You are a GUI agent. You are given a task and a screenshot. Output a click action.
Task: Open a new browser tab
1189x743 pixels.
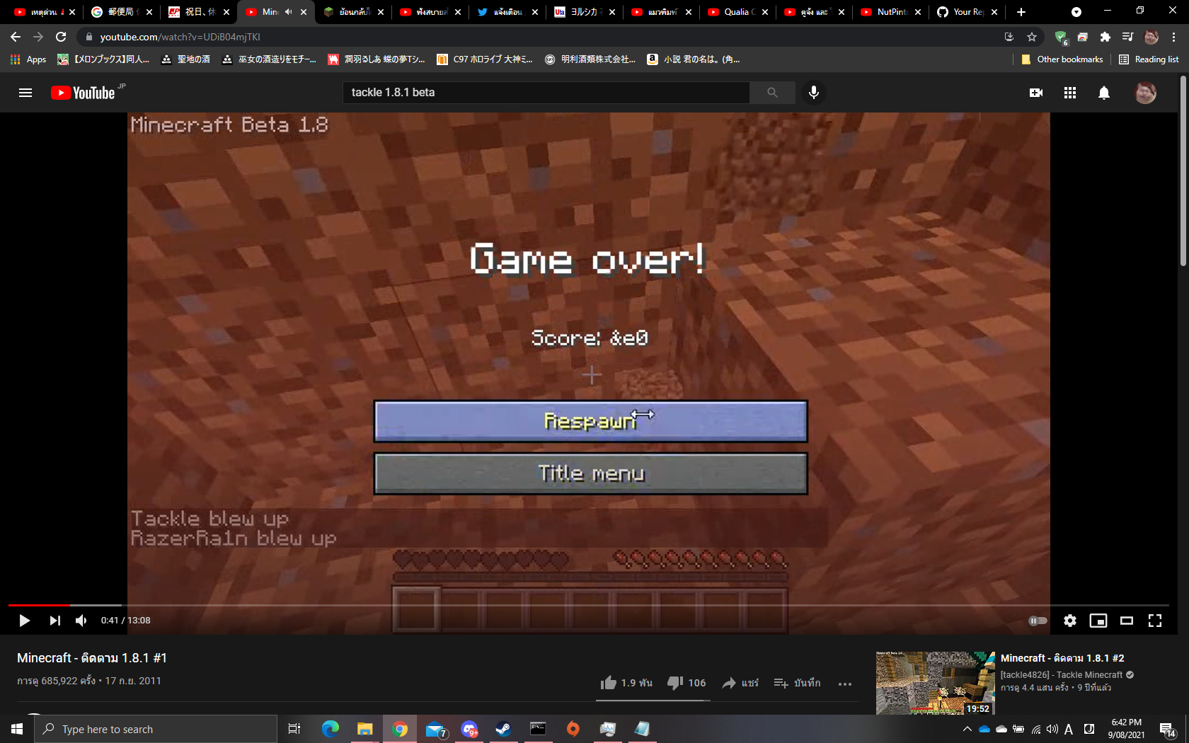click(x=1021, y=12)
